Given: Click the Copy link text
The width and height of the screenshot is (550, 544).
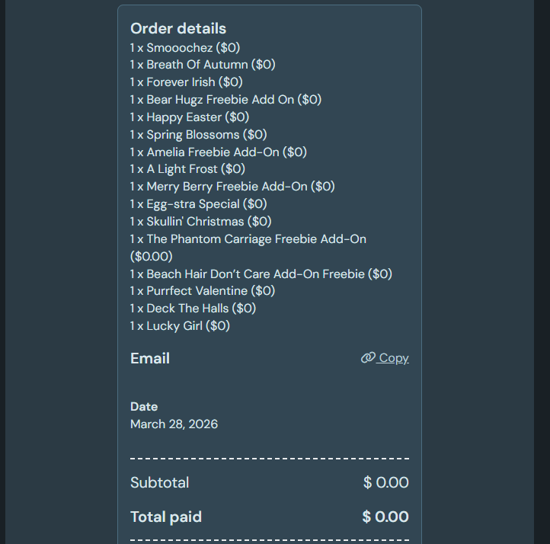Looking at the screenshot, I should click(x=394, y=358).
